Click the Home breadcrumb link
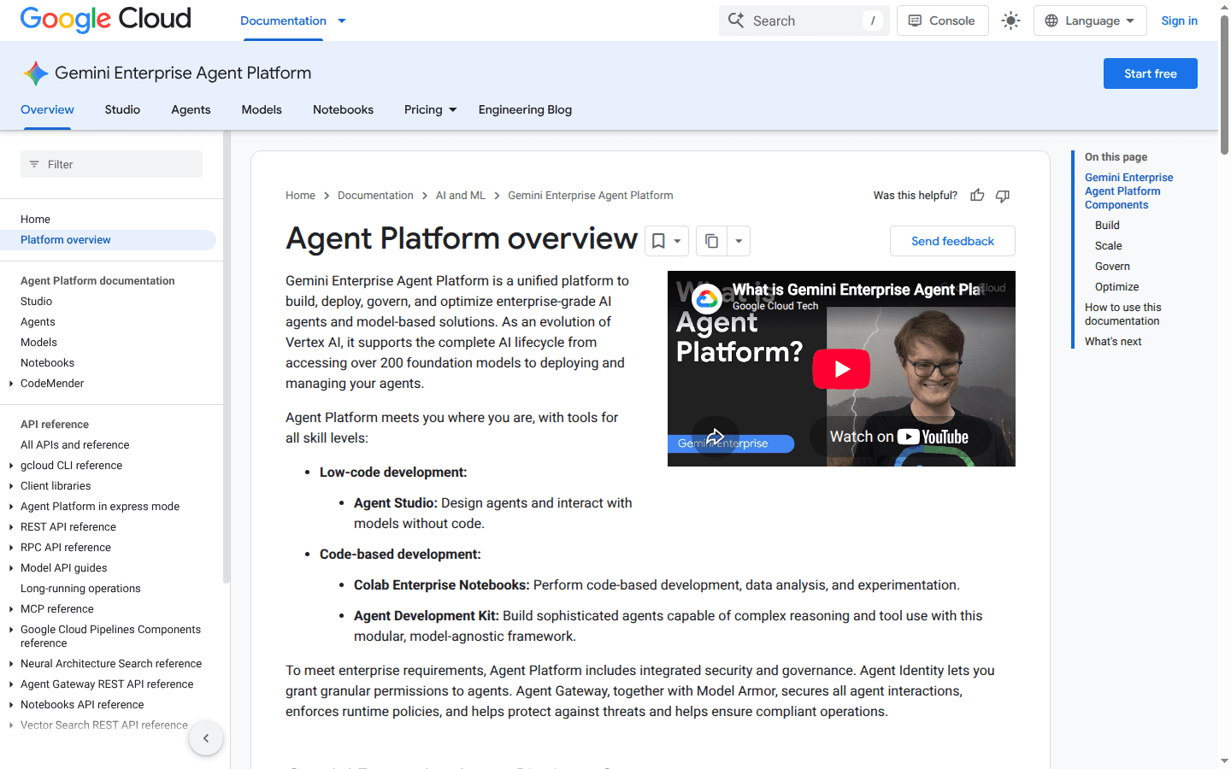The width and height of the screenshot is (1231, 769). pos(300,196)
